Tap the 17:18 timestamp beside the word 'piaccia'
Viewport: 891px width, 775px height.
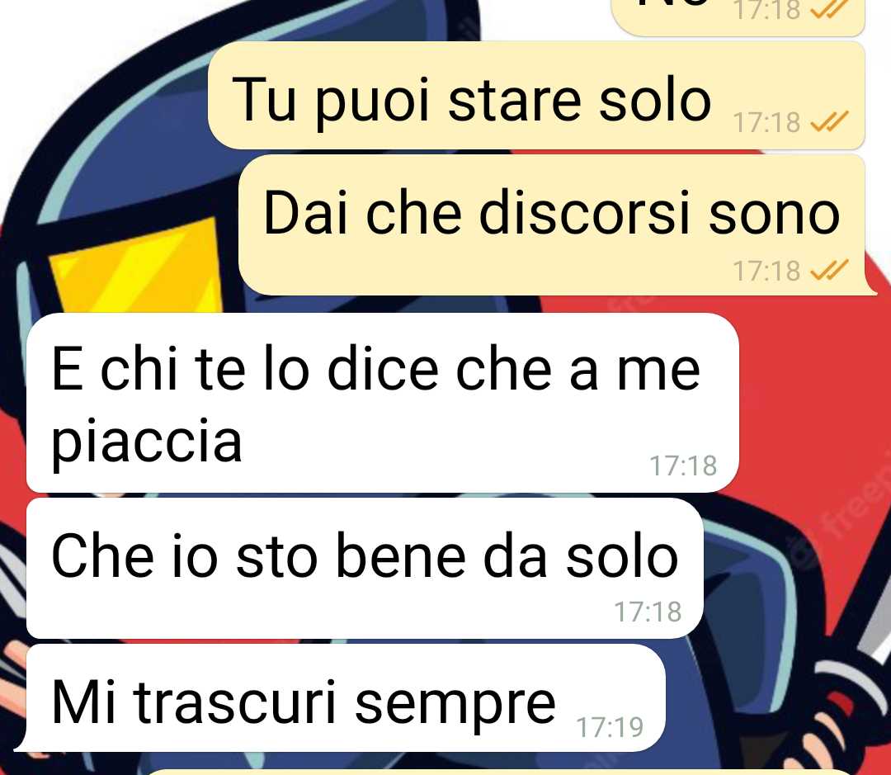point(683,465)
